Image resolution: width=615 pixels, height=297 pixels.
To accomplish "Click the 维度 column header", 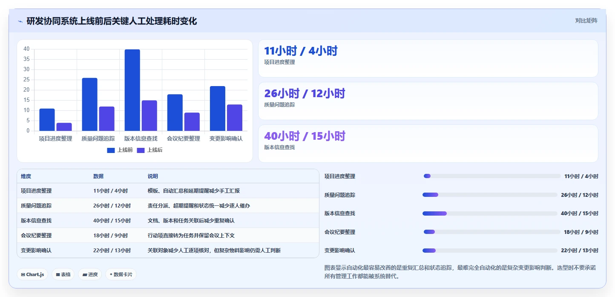I will (26, 176).
